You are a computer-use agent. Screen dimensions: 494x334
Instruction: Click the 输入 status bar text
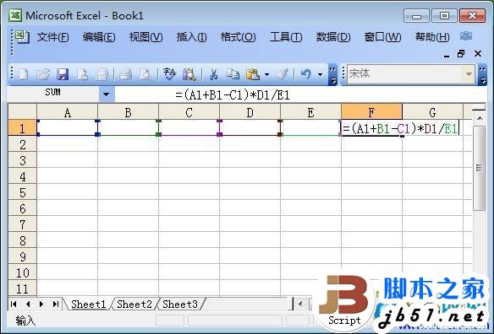click(x=25, y=321)
